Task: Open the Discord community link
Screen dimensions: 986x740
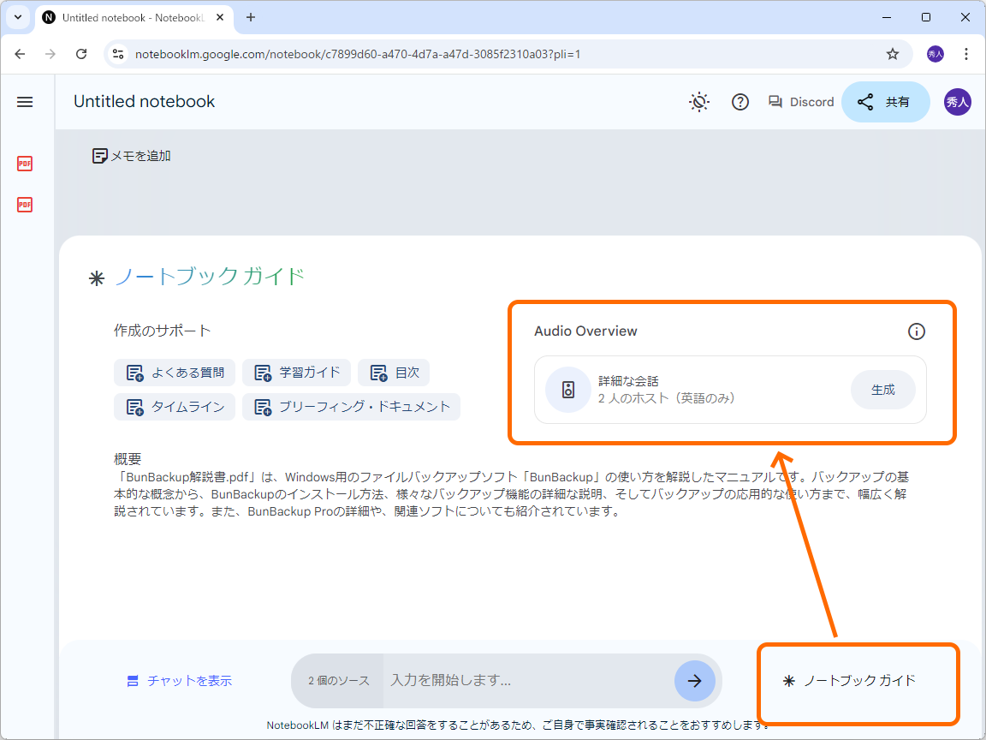Action: click(x=800, y=101)
